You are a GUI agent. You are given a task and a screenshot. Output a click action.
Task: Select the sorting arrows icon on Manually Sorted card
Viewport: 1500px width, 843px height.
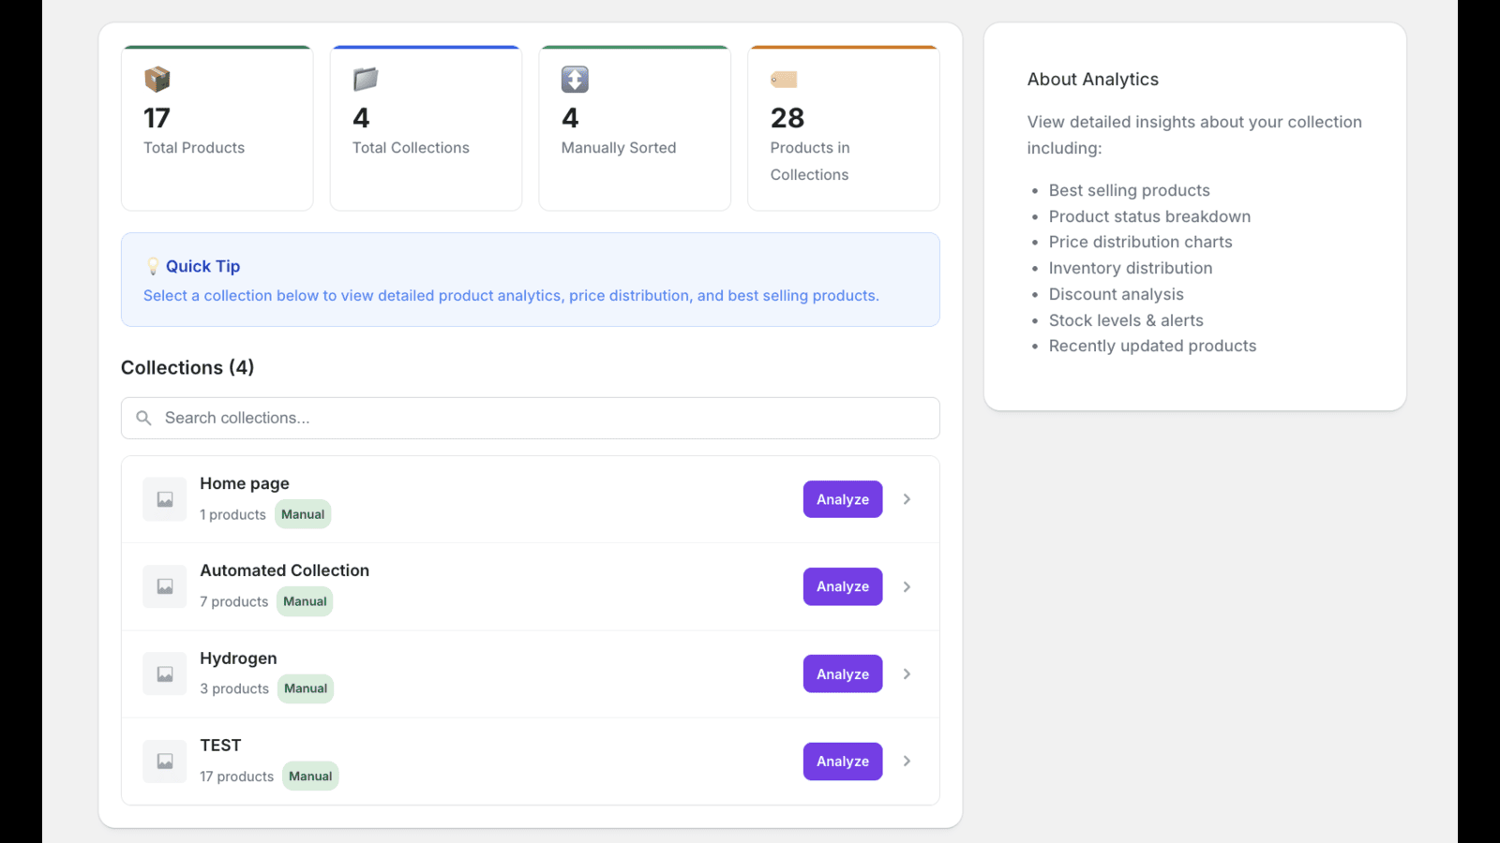coord(574,80)
